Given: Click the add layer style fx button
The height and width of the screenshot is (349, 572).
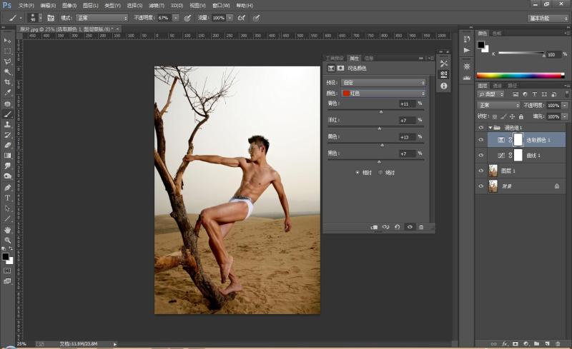Looking at the screenshot, I should coord(505,343).
